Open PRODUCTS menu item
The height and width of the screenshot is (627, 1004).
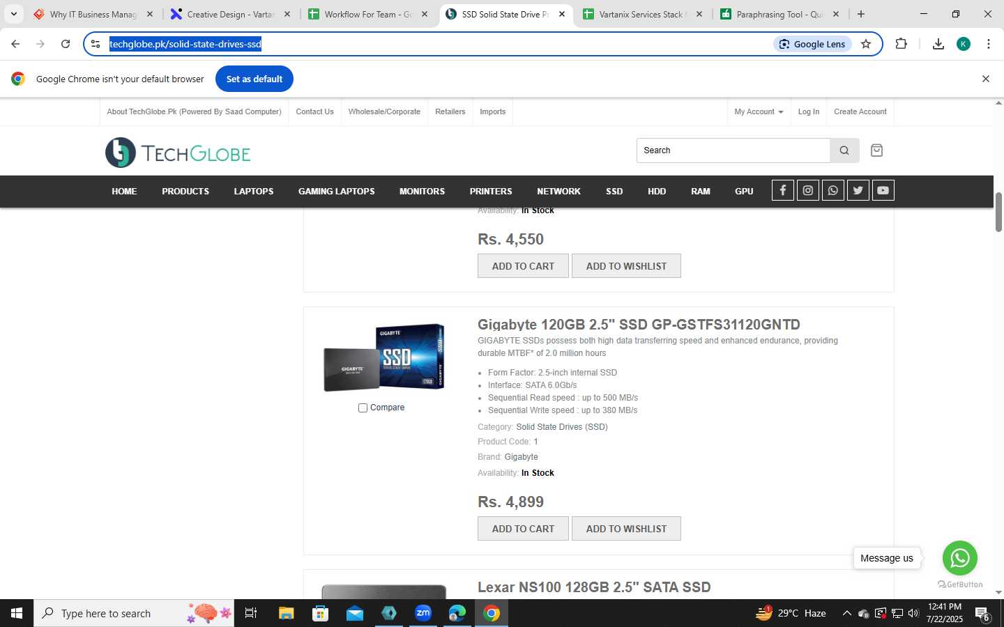pos(185,191)
